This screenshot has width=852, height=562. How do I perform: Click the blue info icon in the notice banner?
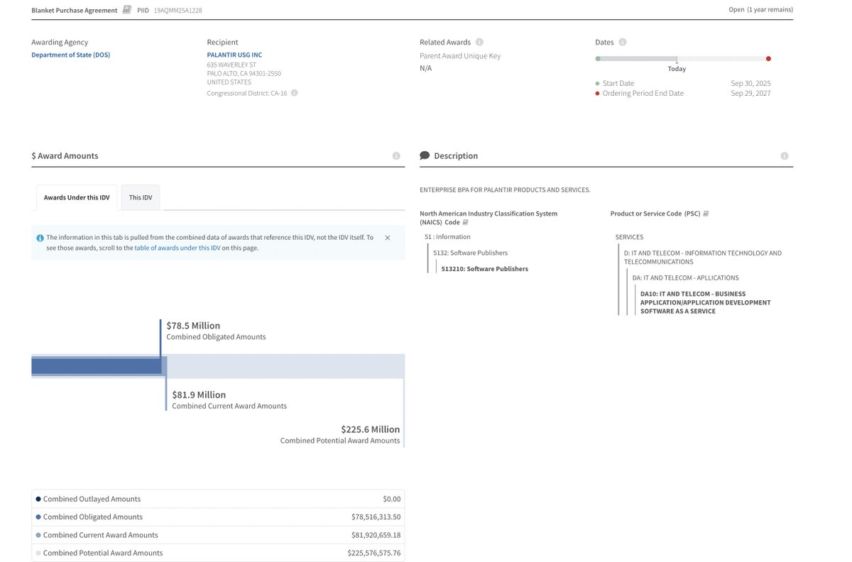(40, 238)
